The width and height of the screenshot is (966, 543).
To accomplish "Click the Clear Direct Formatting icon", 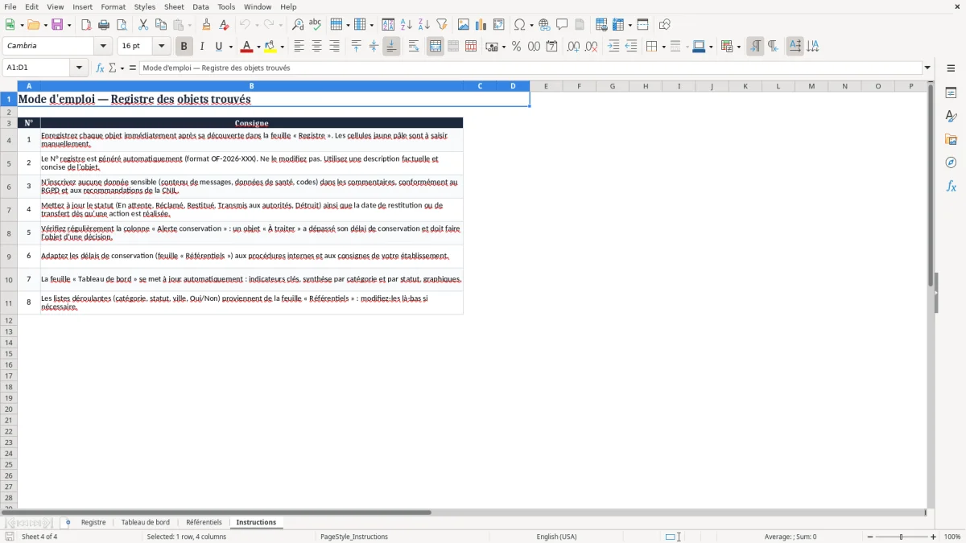I will click(224, 25).
